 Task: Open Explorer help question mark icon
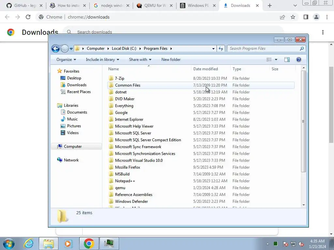(299, 60)
